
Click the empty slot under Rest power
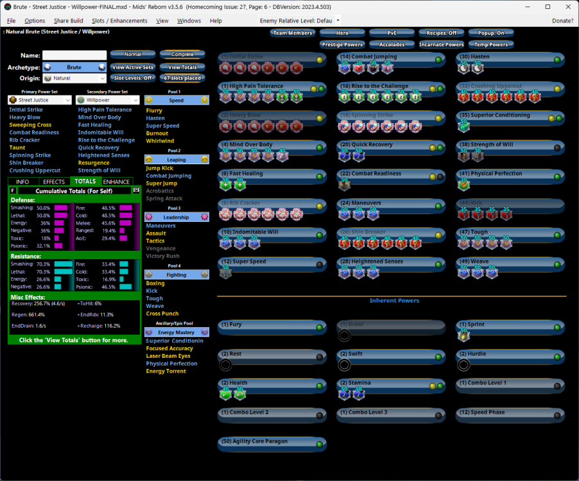coord(225,365)
